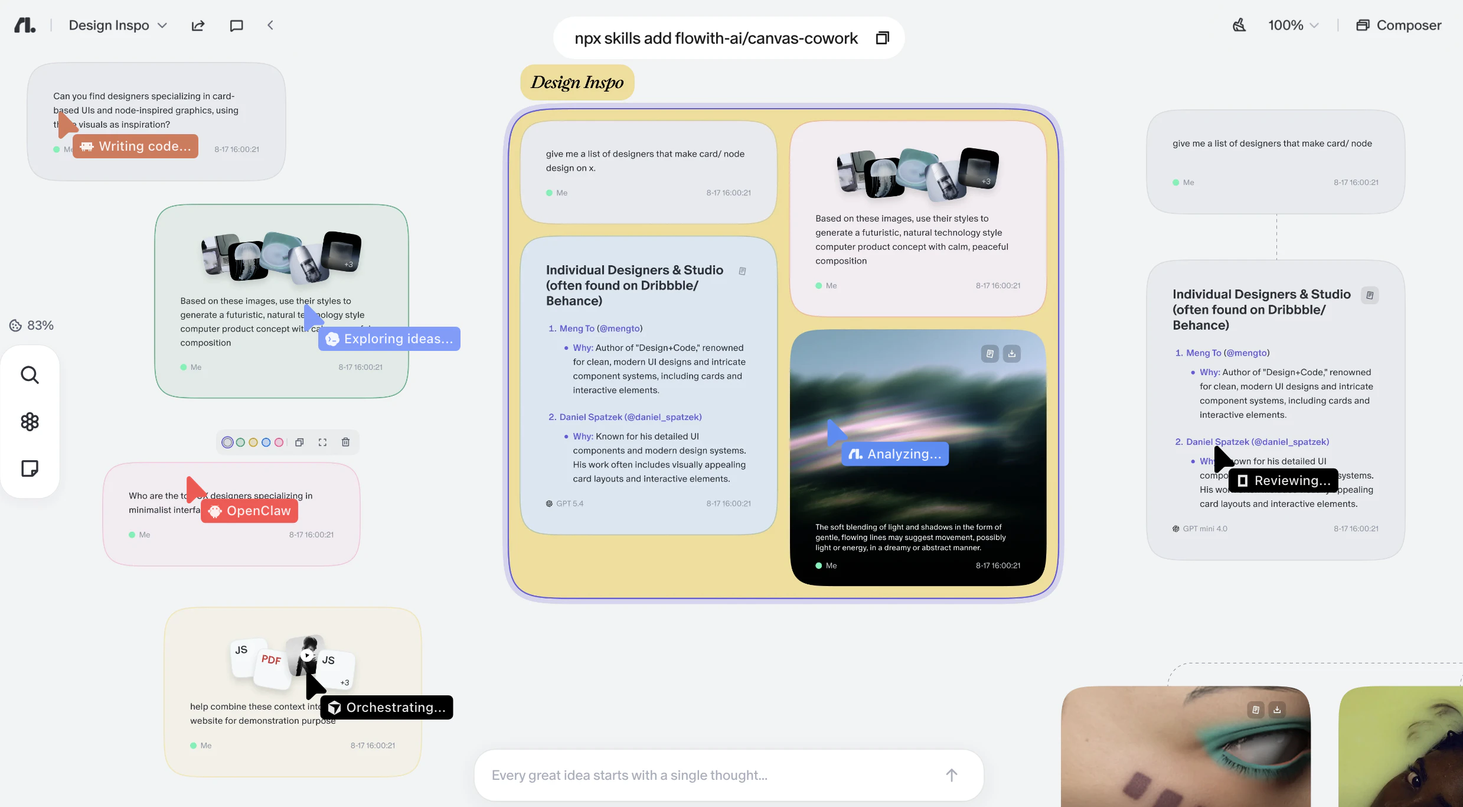
Task: Open the 100% zoom level dropdown
Action: tap(1315, 25)
